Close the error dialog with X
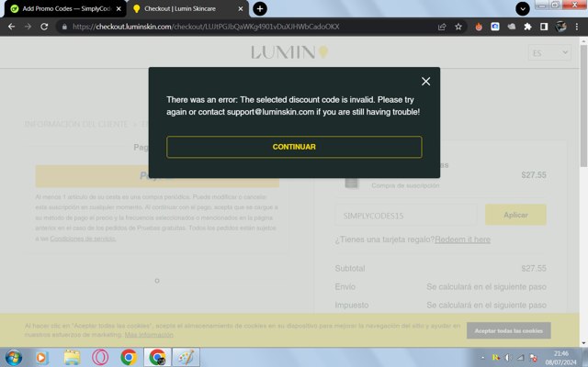The image size is (588, 367). point(425,82)
